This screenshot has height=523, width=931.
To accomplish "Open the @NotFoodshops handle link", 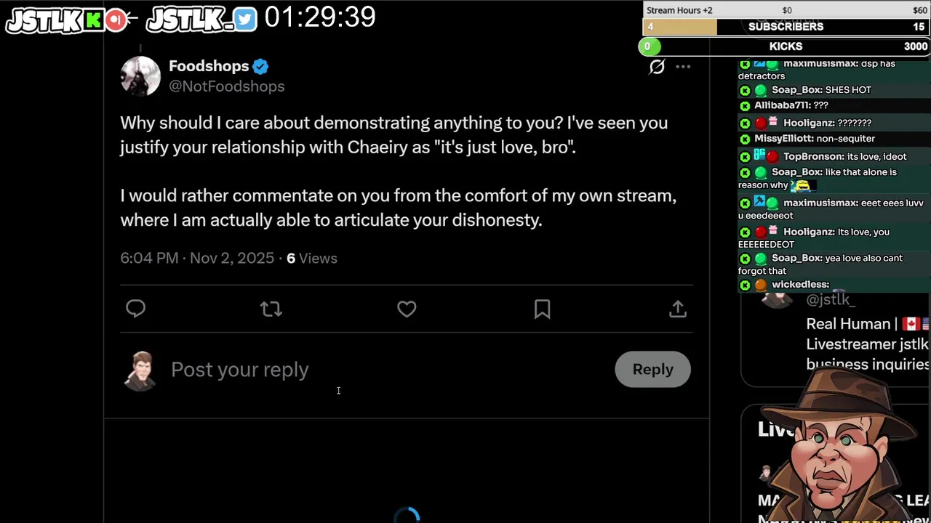I will [226, 86].
